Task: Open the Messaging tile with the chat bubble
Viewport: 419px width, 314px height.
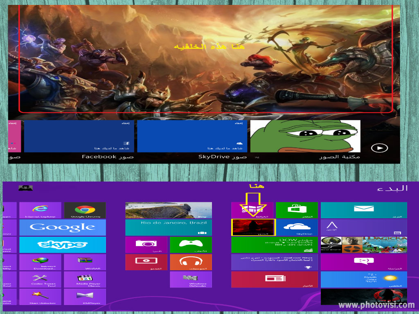Action: 364,262
